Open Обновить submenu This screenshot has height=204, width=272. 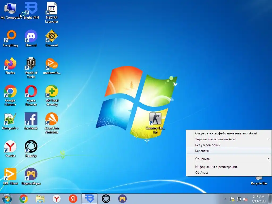click(229, 159)
